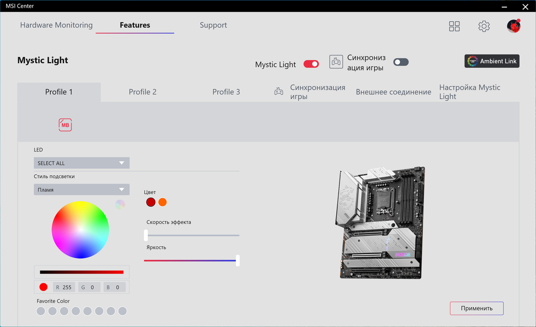
Task: Select the second Favorite Color slot
Action: pyautogui.click(x=52, y=311)
